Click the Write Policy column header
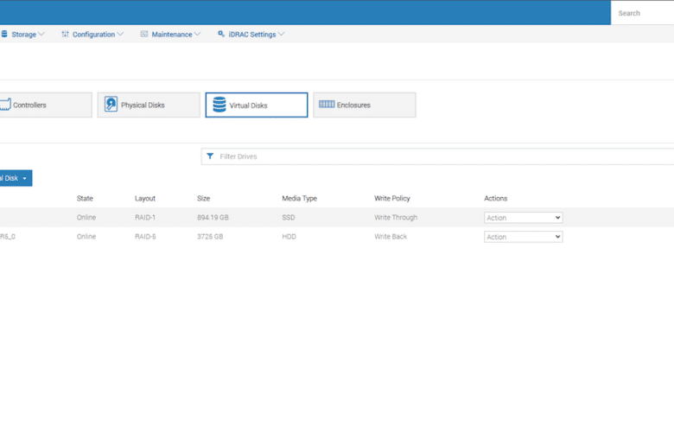The width and height of the screenshot is (674, 446). (392, 198)
